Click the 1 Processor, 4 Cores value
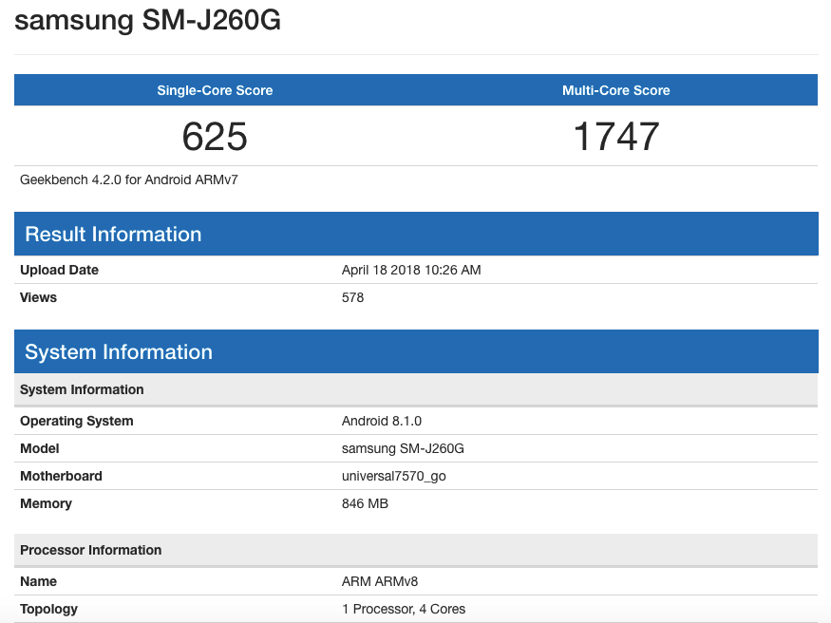 point(404,609)
